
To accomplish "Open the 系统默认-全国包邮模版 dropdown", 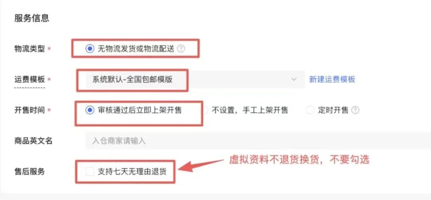I will point(195,79).
